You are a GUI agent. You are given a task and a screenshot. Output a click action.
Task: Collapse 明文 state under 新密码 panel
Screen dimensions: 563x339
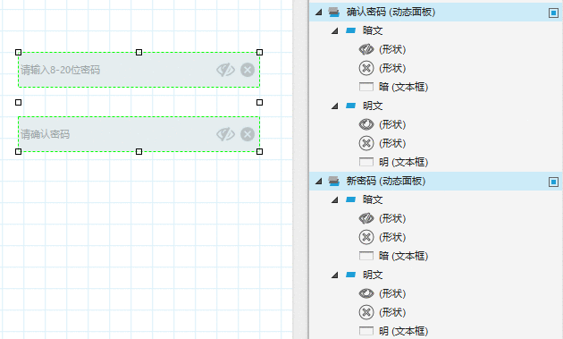pos(334,275)
